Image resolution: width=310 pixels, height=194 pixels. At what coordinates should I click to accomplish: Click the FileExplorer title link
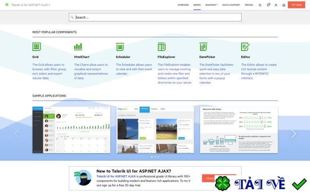[x=166, y=57]
